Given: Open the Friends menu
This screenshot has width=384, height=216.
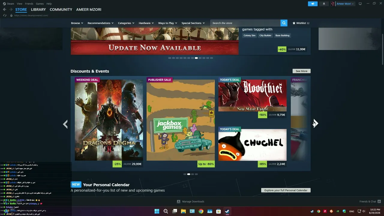Looking at the screenshot, I should tap(29, 4).
